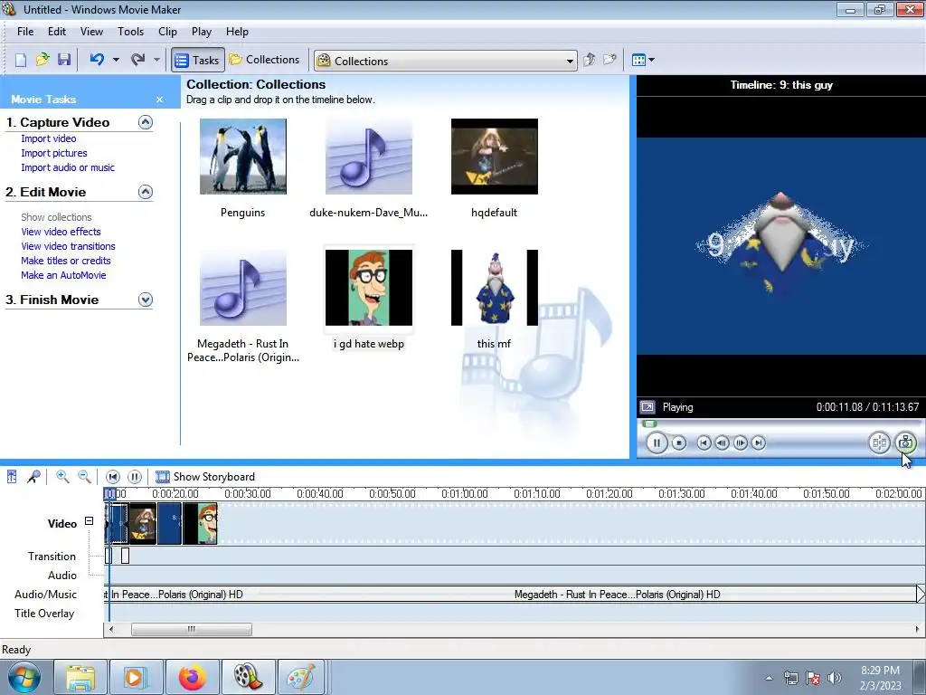Click Import audio or music link

pyautogui.click(x=68, y=167)
